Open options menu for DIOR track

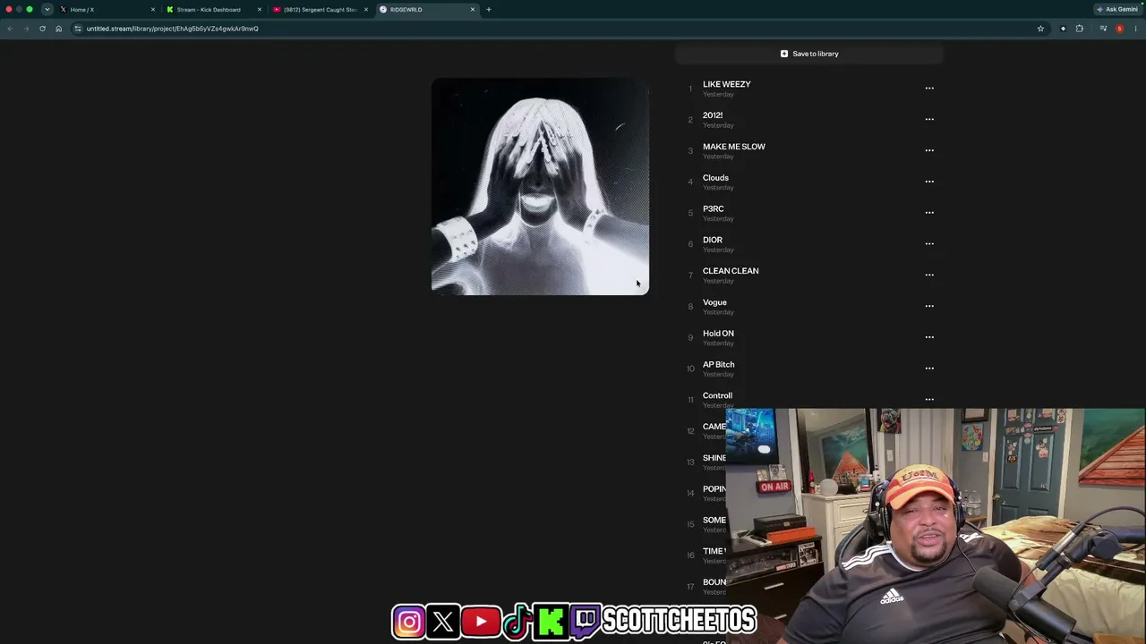pyautogui.click(x=929, y=243)
